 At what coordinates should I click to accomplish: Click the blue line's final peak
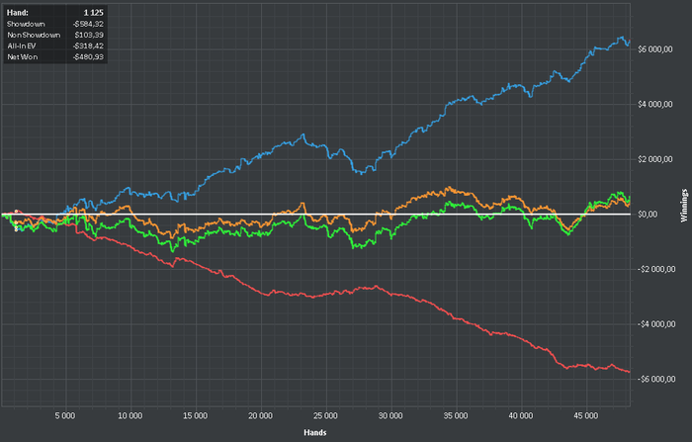click(x=622, y=38)
